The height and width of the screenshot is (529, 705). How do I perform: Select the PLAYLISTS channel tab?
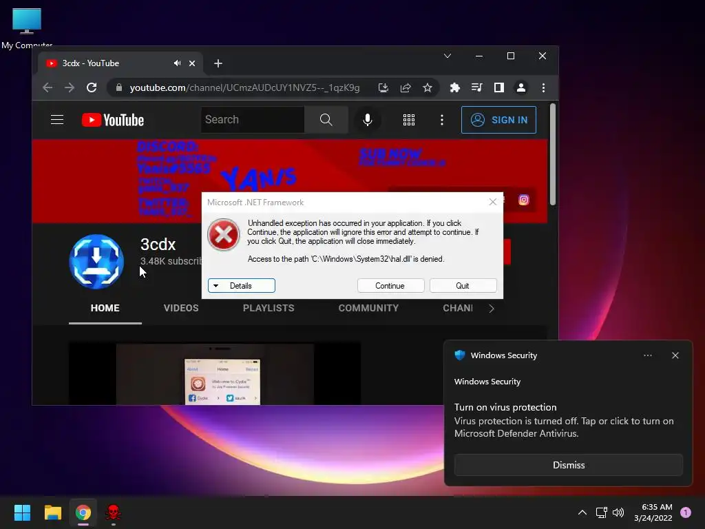point(269,308)
